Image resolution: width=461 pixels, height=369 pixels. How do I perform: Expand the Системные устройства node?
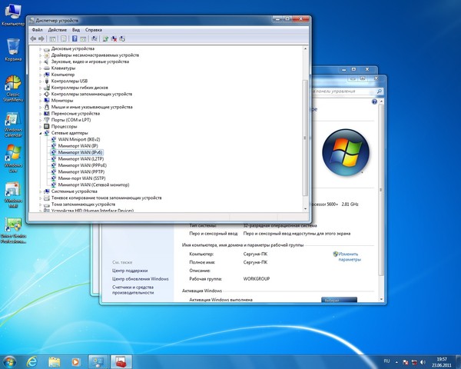pos(41,191)
